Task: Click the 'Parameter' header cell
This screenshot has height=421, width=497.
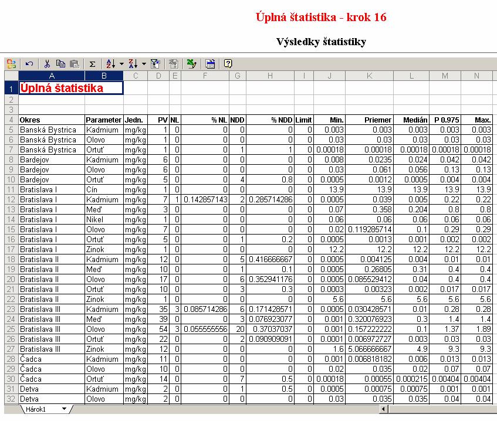Action: coord(104,120)
